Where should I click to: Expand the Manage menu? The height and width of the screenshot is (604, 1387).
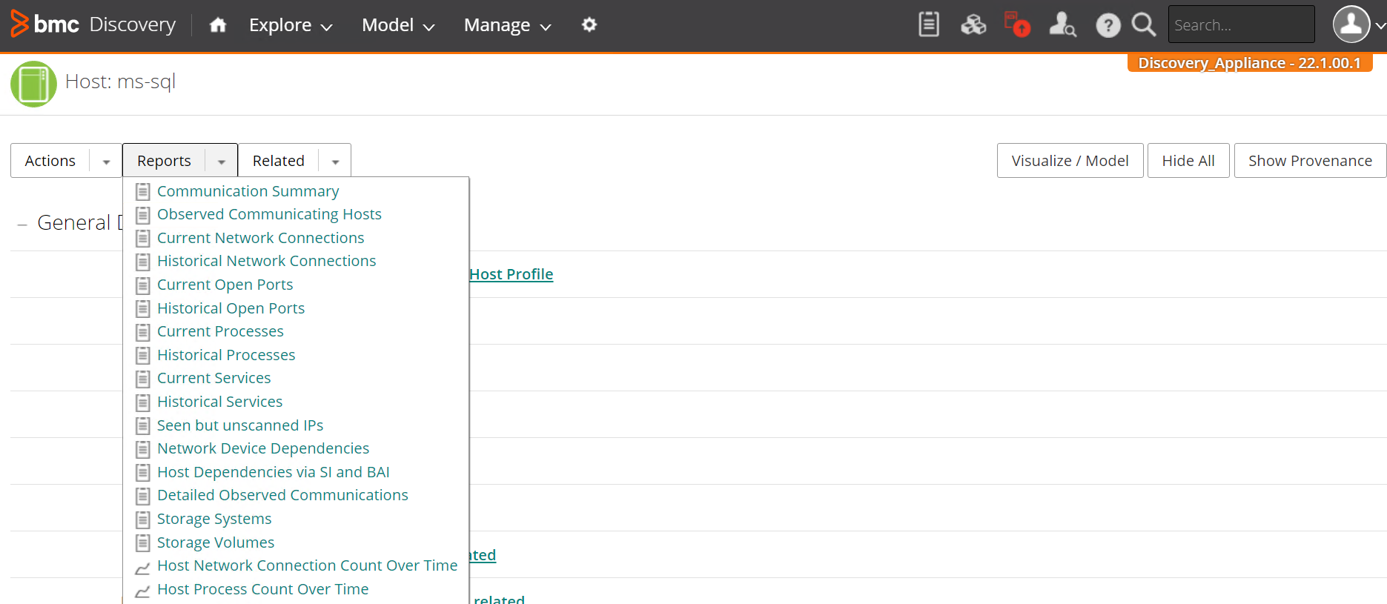click(508, 25)
